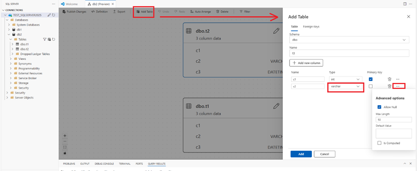Click the Max Length input field

tap(393, 120)
